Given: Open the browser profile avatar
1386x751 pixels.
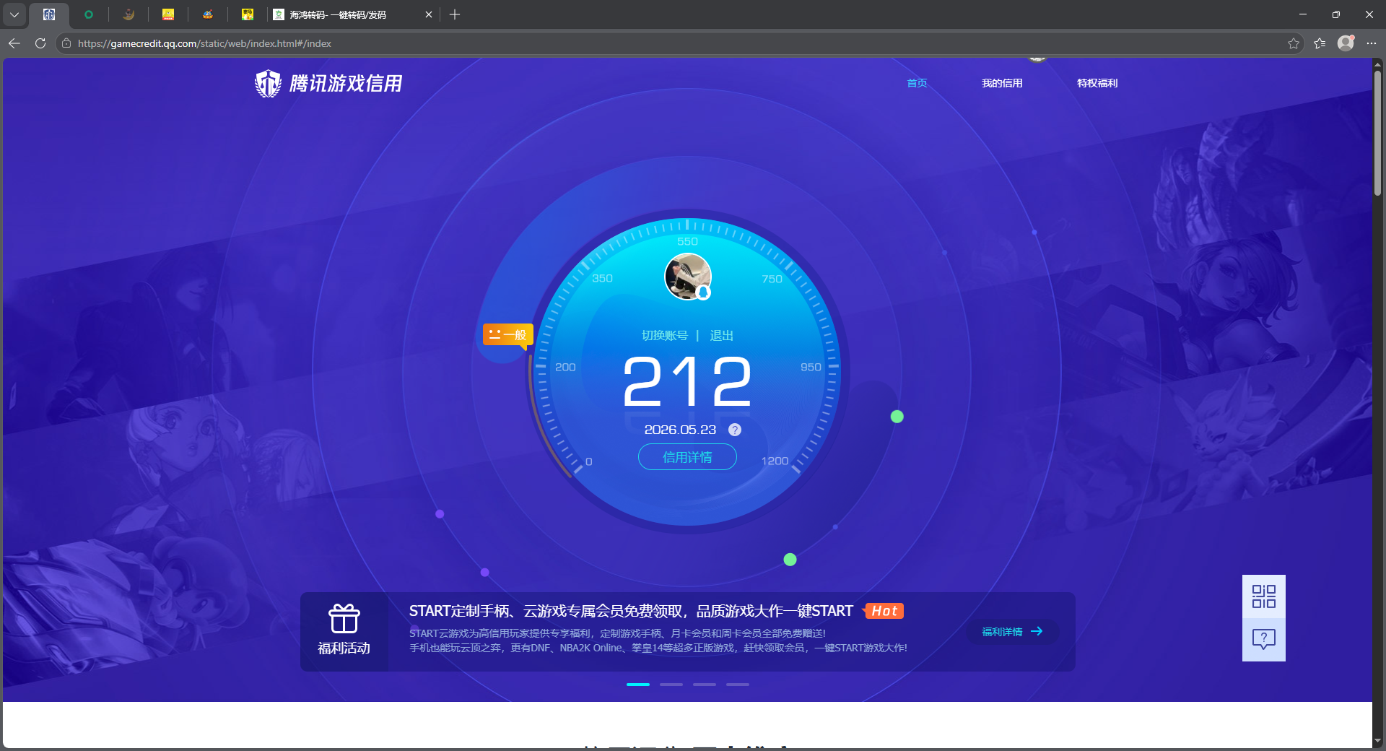Looking at the screenshot, I should coord(1346,43).
